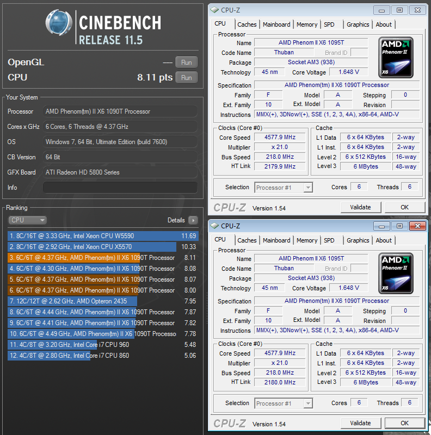The width and height of the screenshot is (431, 435).
Task: Run the CPU benchmark
Action: click(187, 77)
